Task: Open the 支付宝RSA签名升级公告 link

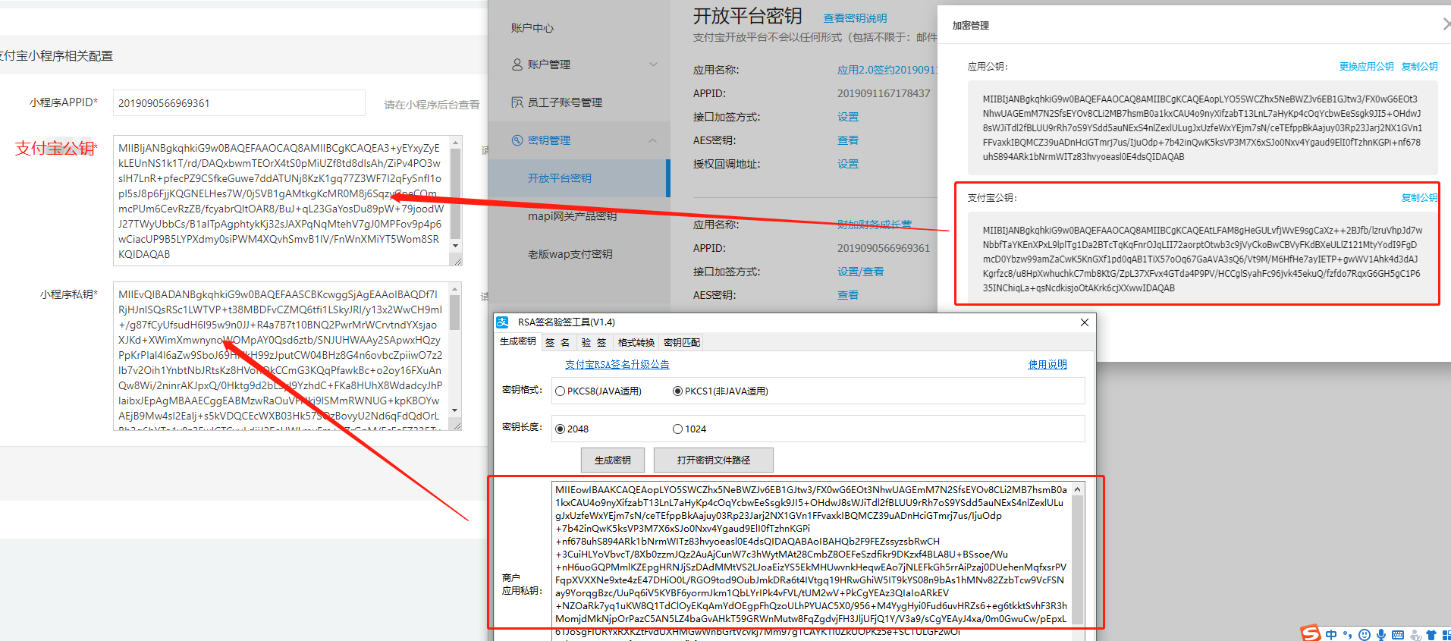Action: point(617,365)
